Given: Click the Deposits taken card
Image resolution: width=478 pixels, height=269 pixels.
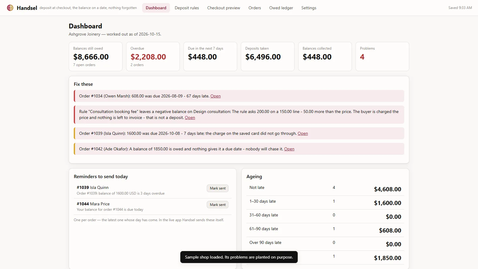Looking at the screenshot, I should click(x=268, y=56).
